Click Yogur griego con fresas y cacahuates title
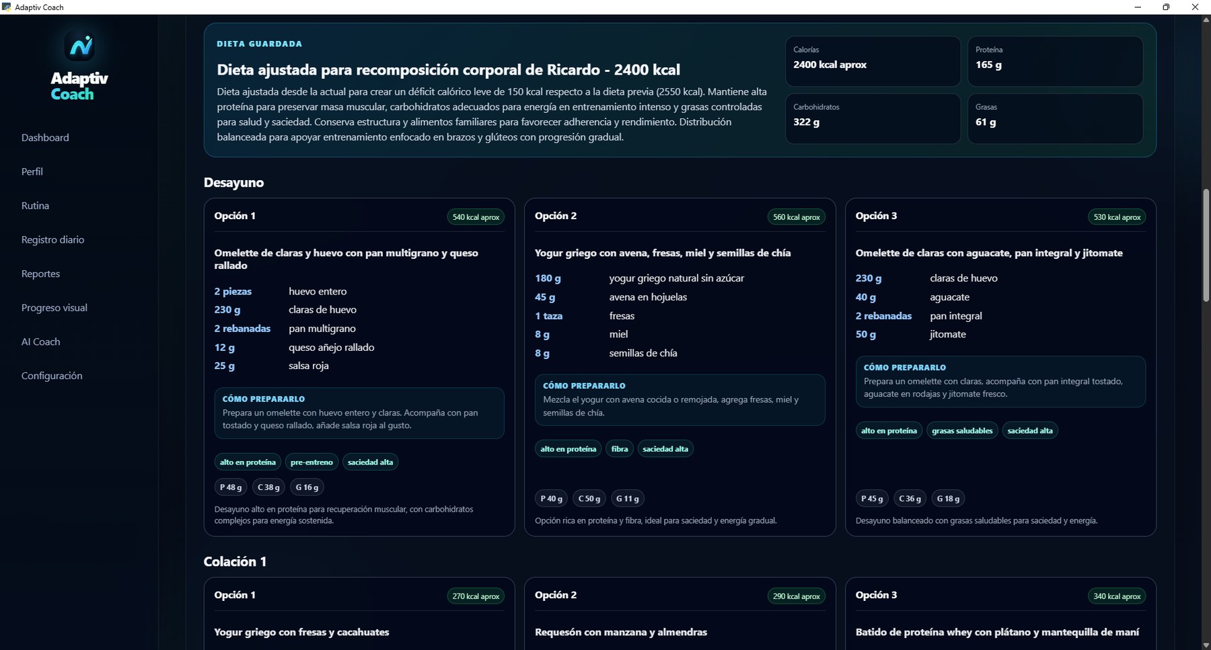The width and height of the screenshot is (1211, 650). click(x=301, y=633)
